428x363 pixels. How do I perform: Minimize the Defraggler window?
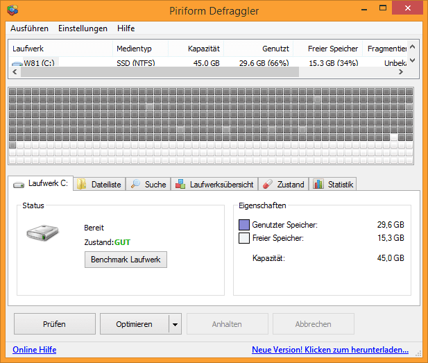[364, 9]
